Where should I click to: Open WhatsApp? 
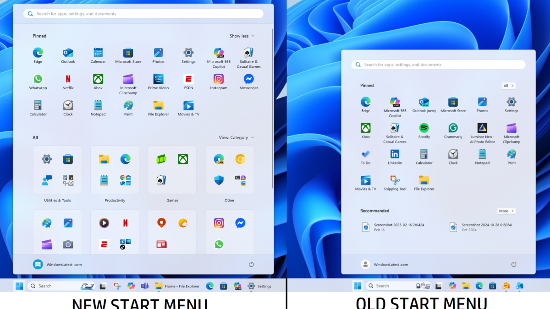pos(38,79)
